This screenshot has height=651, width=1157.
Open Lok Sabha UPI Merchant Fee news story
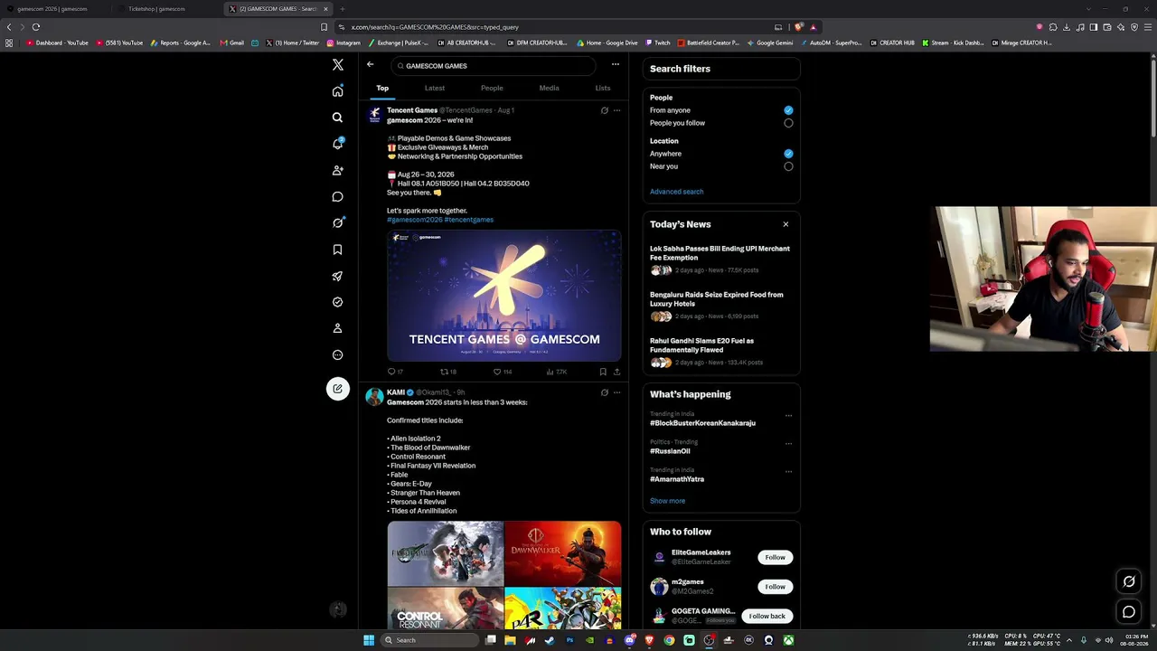[720, 253]
